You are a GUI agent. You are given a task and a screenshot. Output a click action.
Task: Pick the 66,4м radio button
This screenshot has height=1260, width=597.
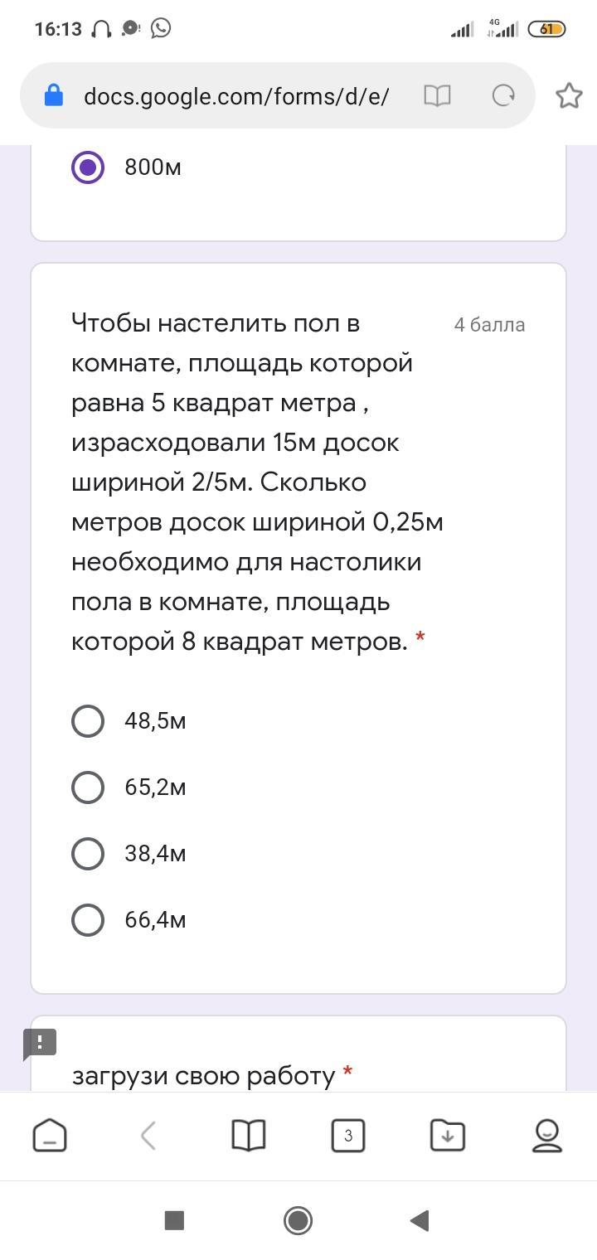[88, 920]
